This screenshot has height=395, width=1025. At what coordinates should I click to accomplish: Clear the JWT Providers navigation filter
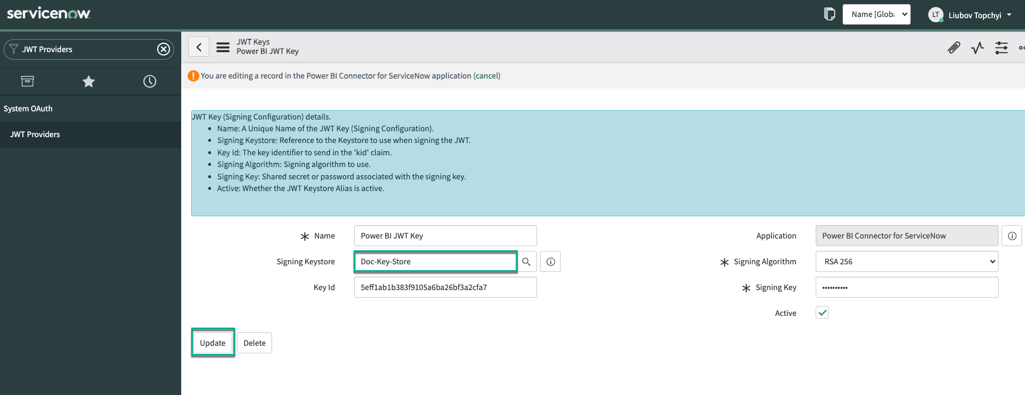pos(164,49)
